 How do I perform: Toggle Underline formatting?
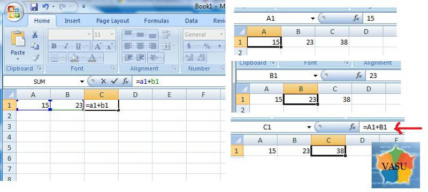pyautogui.click(x=78, y=46)
